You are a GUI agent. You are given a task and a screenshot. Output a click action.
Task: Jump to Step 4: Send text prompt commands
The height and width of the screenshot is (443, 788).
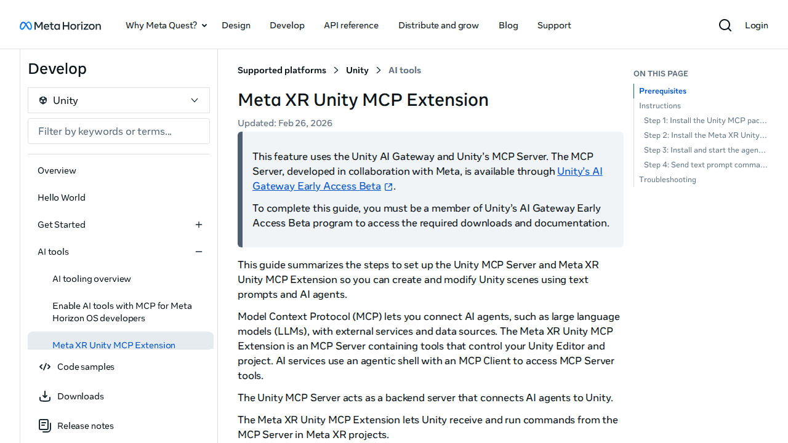click(706, 165)
